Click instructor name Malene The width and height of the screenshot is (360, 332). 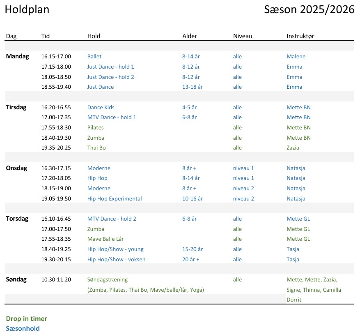(x=296, y=56)
